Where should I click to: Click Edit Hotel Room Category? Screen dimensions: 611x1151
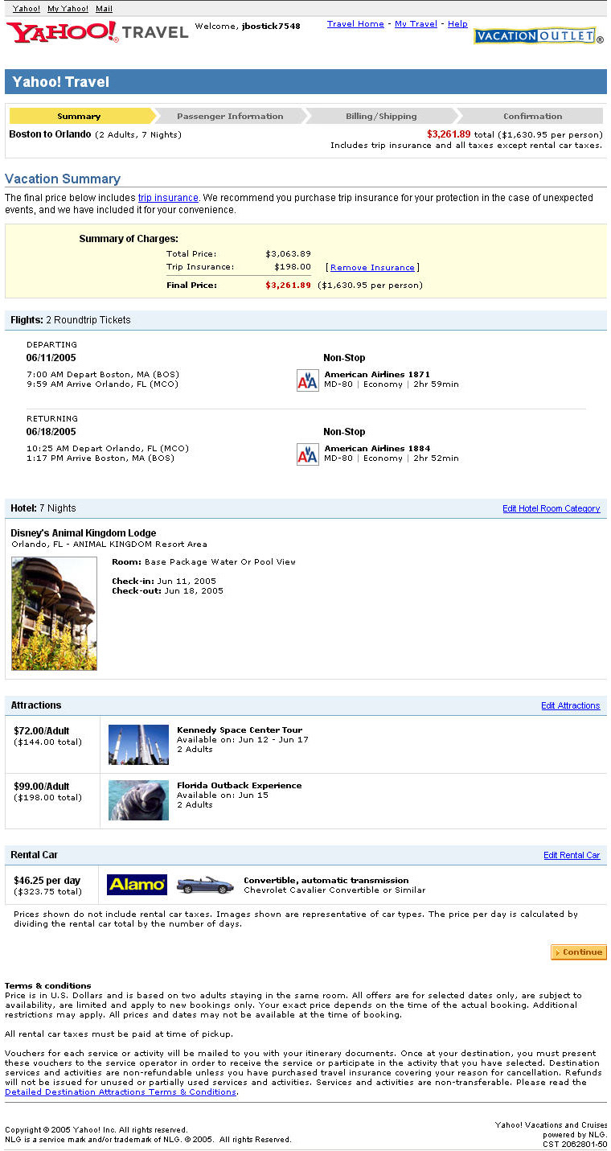click(551, 508)
